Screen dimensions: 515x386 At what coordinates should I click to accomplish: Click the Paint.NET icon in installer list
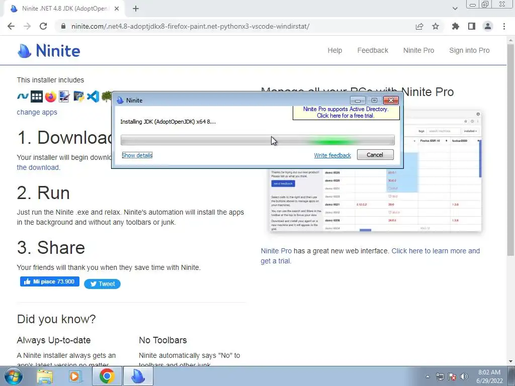coord(64,96)
